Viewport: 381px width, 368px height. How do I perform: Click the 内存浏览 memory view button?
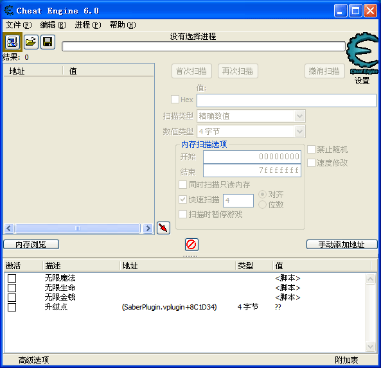pyautogui.click(x=31, y=244)
